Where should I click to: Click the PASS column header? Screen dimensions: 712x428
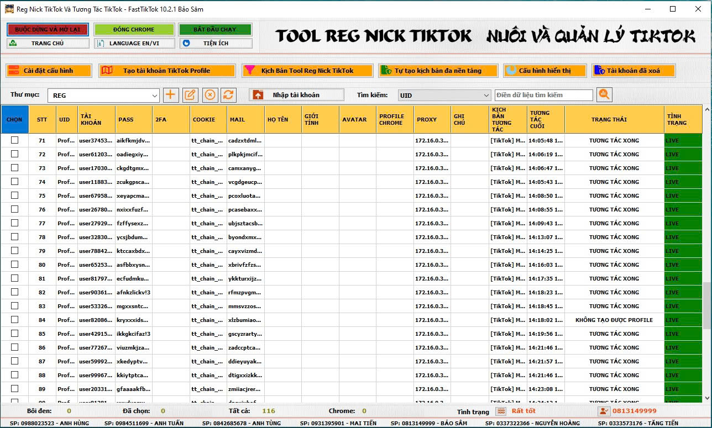(x=133, y=119)
